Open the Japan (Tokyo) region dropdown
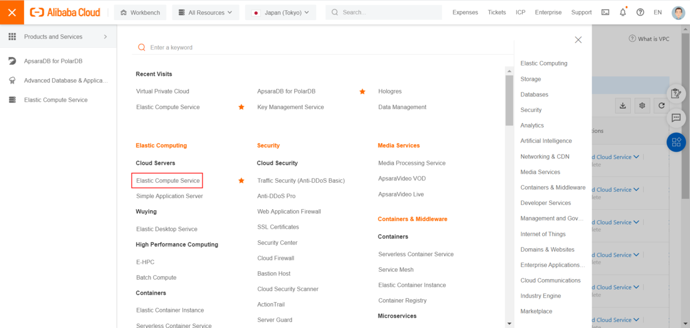The image size is (690, 328). tap(281, 12)
